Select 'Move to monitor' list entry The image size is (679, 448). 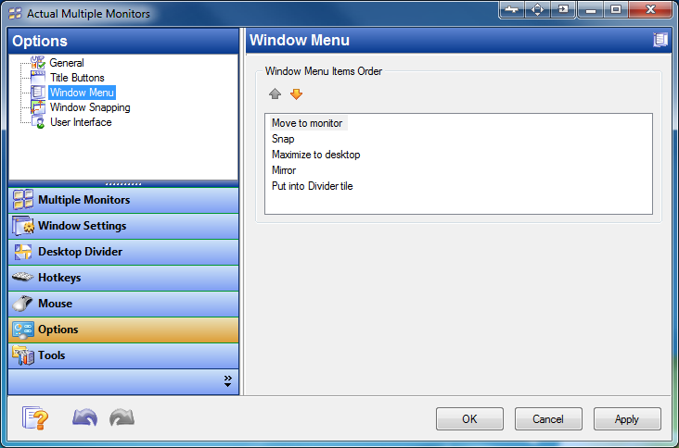[307, 123]
